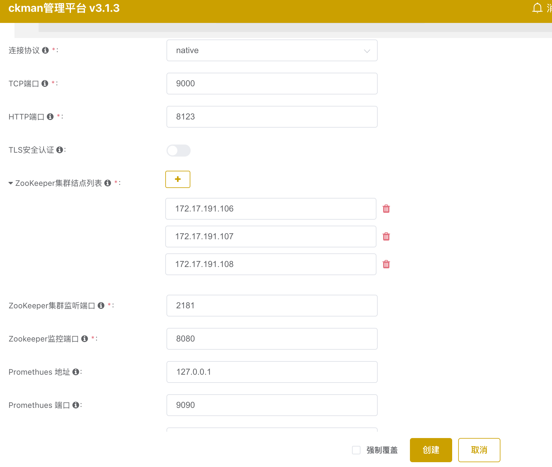Collapse the ZooKeeper集群结点列表 section
Viewport: 552px width, 467px height.
click(11, 183)
